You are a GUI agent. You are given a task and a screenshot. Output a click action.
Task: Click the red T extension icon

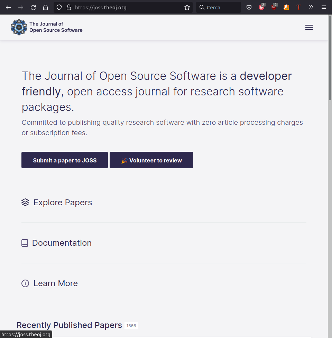point(298,8)
